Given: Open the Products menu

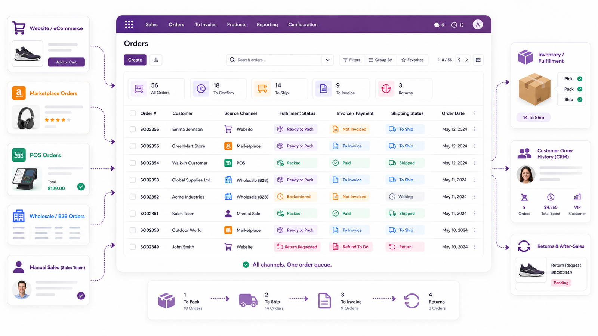Looking at the screenshot, I should [237, 25].
